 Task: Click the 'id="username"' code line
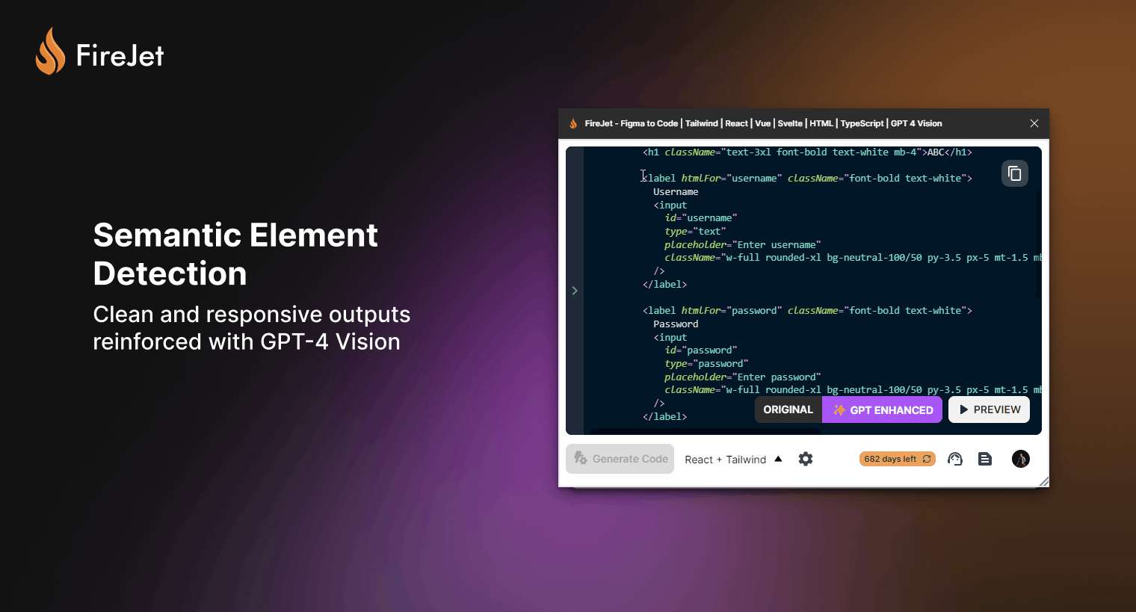tap(701, 218)
